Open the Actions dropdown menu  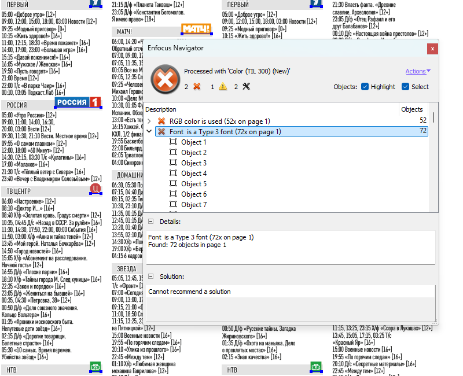tap(418, 71)
